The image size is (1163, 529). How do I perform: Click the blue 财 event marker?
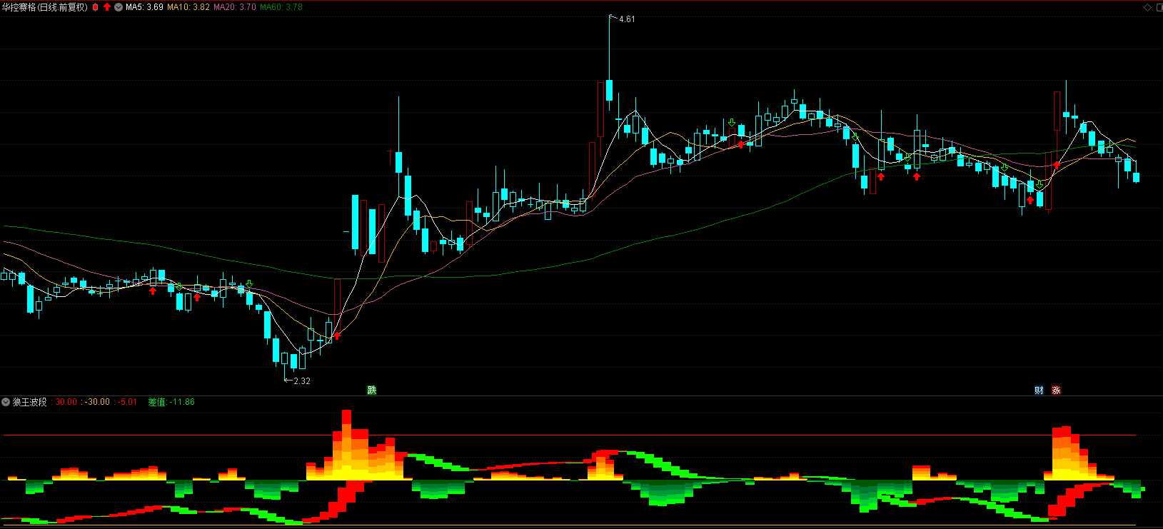(x=1039, y=390)
